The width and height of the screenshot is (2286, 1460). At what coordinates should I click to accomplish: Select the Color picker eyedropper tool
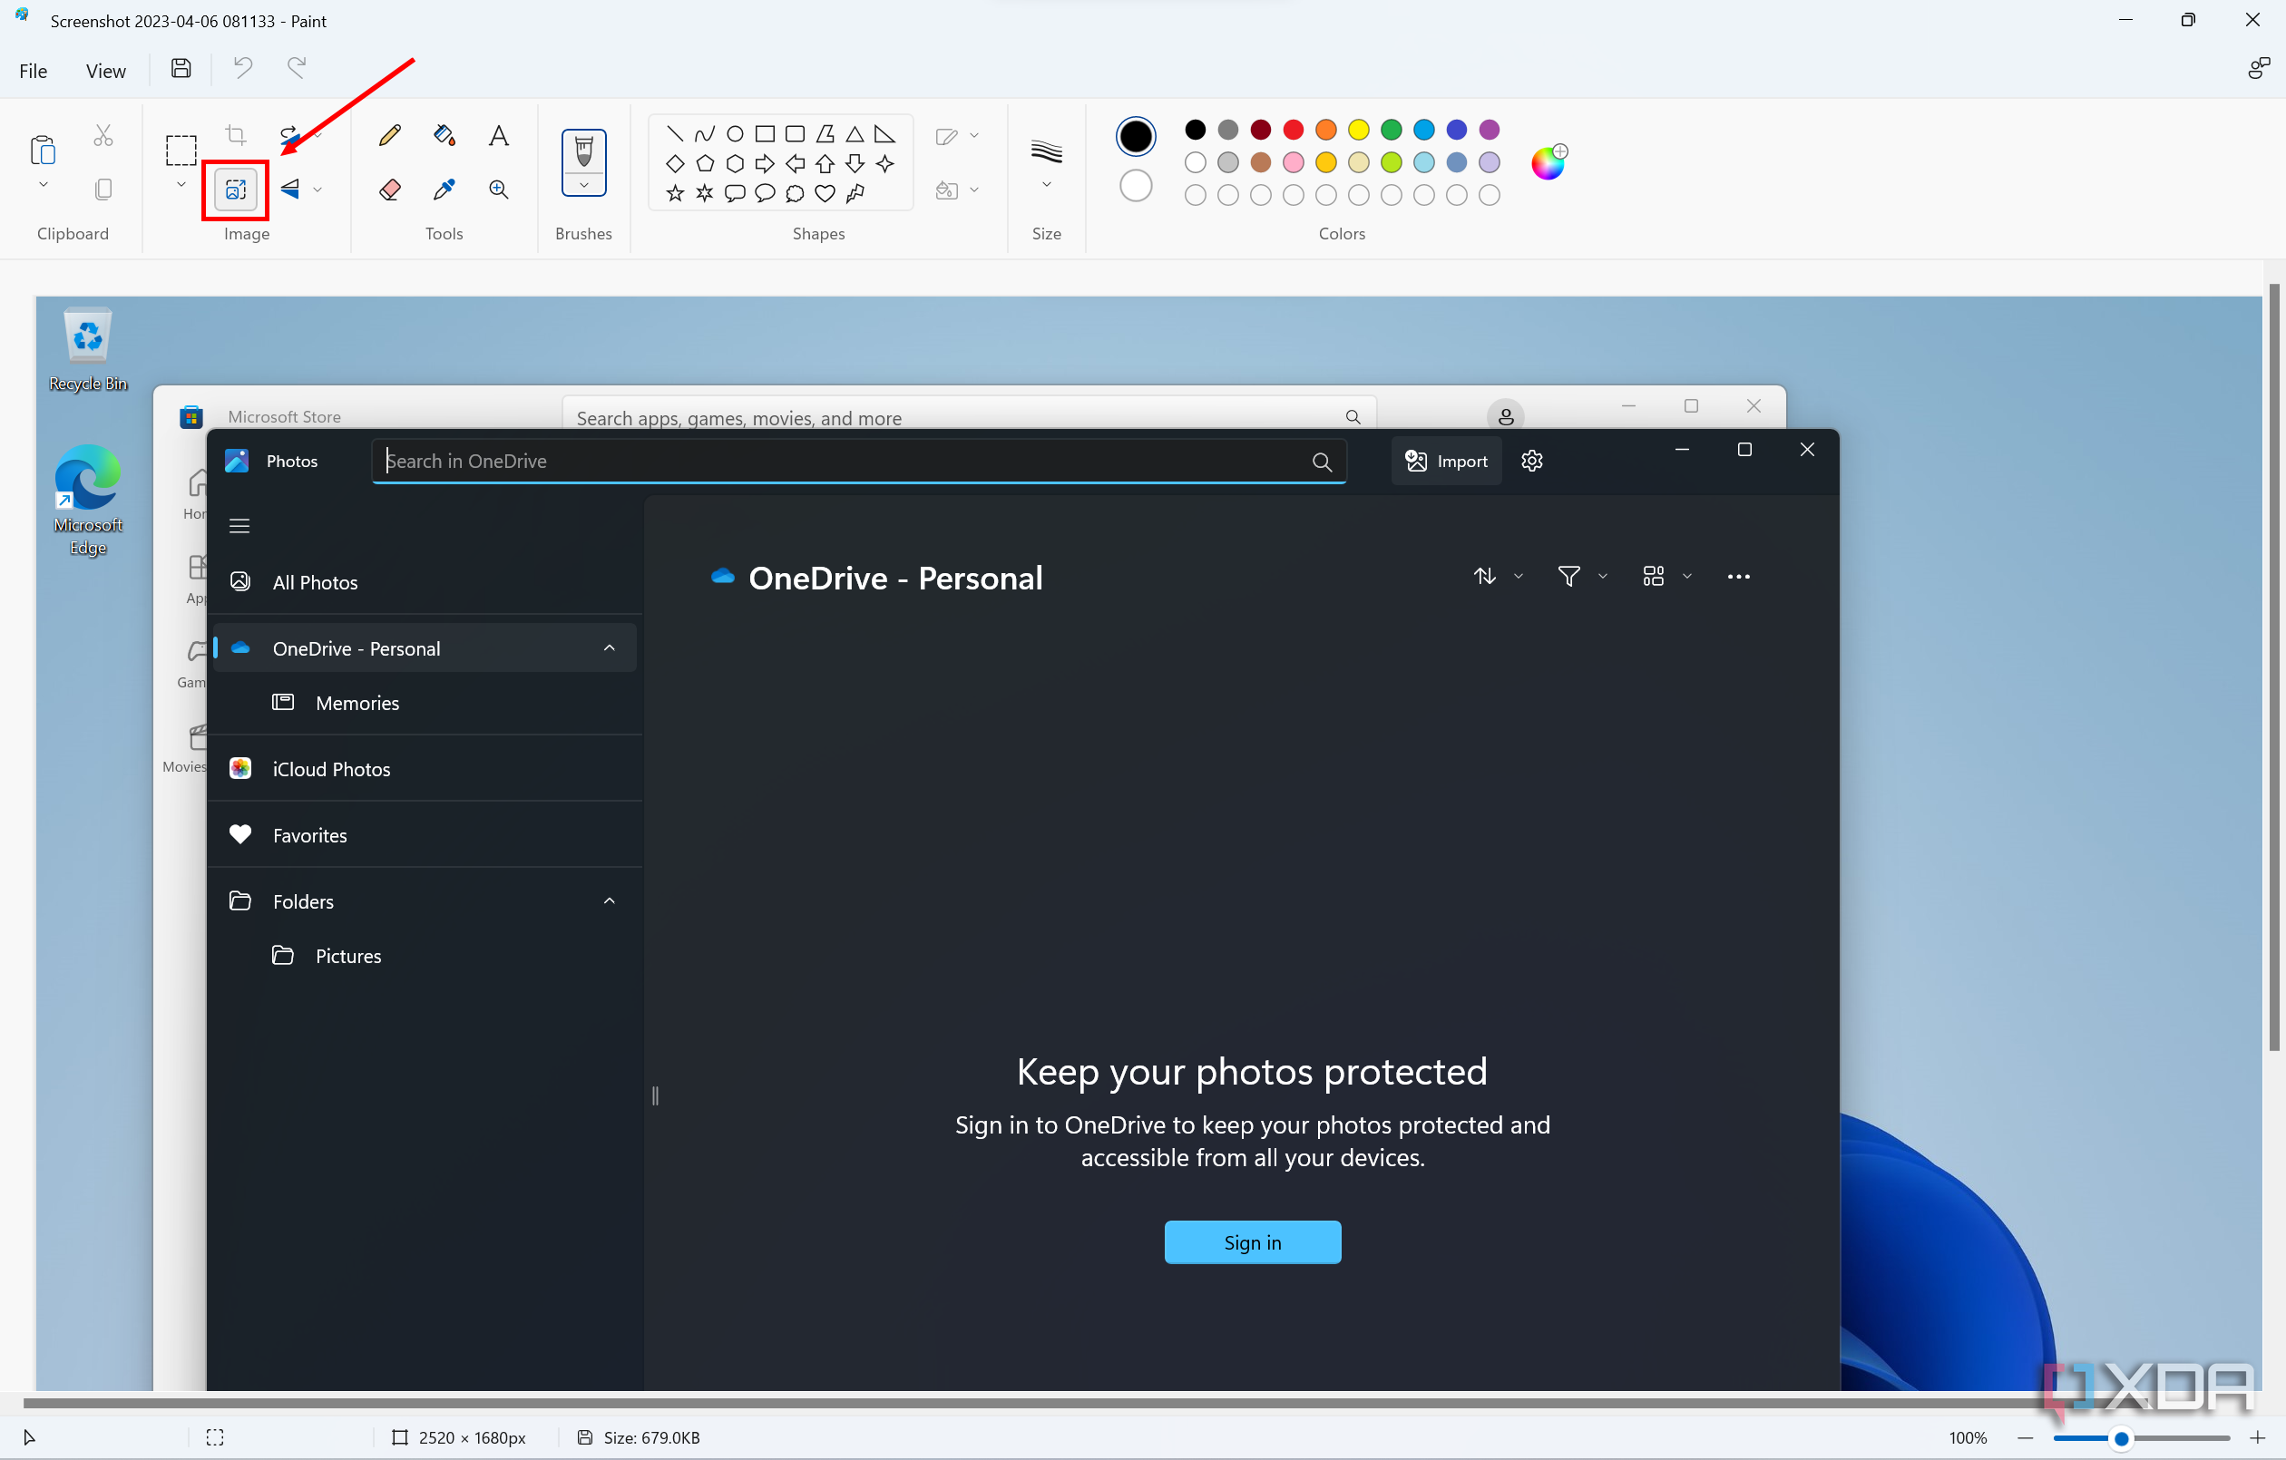tap(444, 189)
